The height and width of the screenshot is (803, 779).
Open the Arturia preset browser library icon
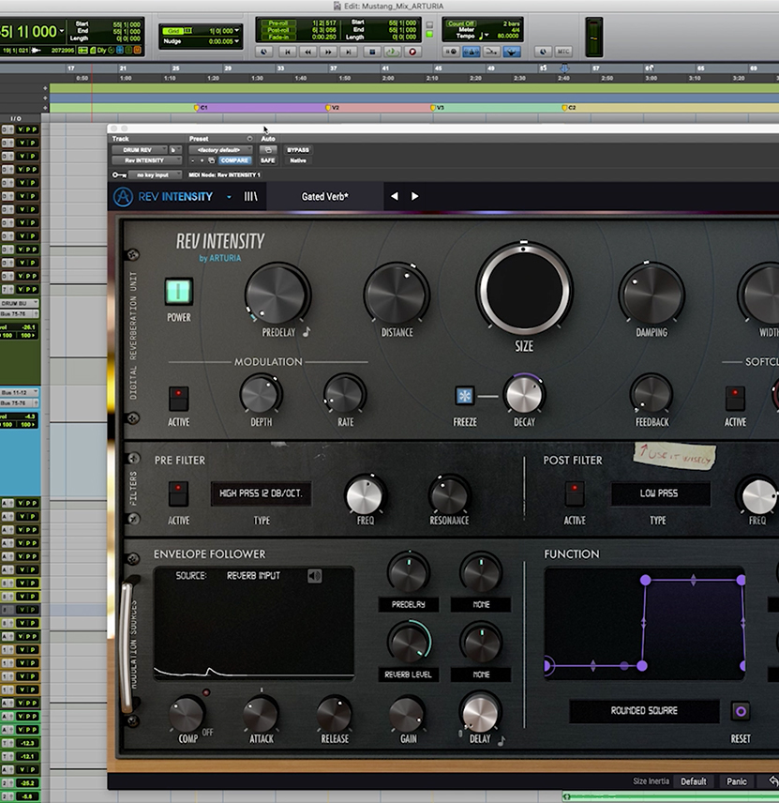point(250,197)
